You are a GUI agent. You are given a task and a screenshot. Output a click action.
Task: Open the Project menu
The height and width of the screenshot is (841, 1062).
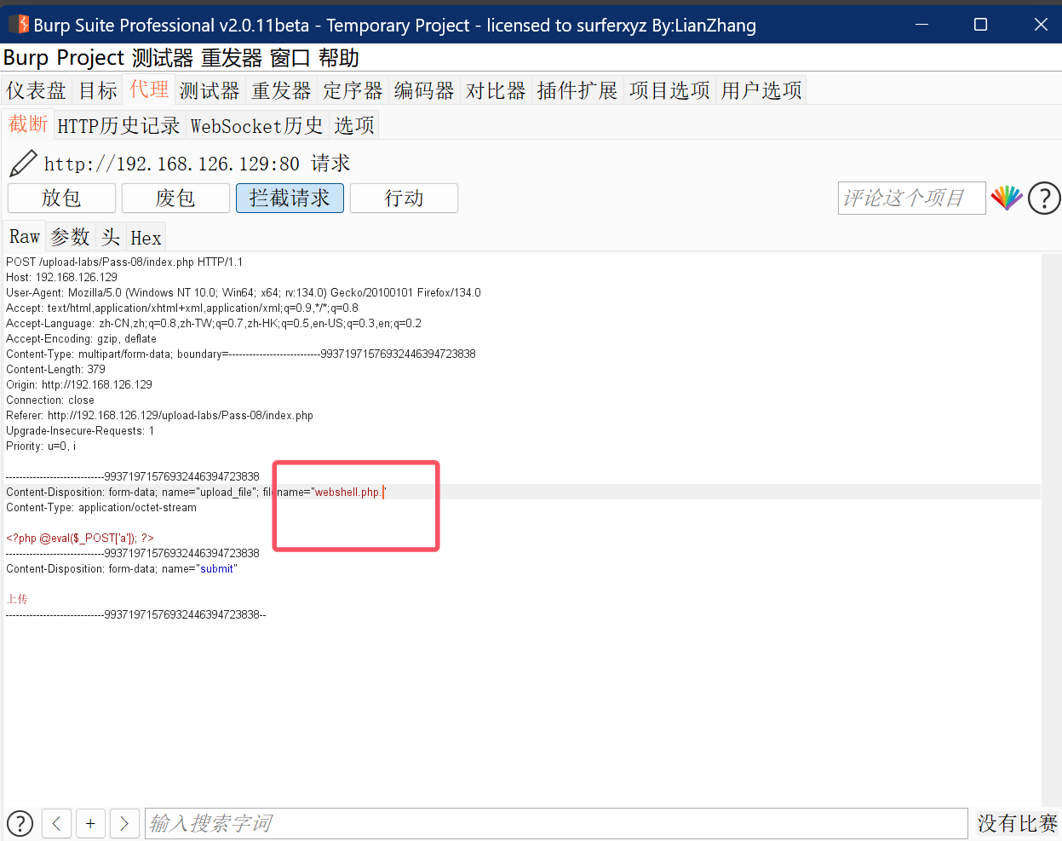(90, 58)
